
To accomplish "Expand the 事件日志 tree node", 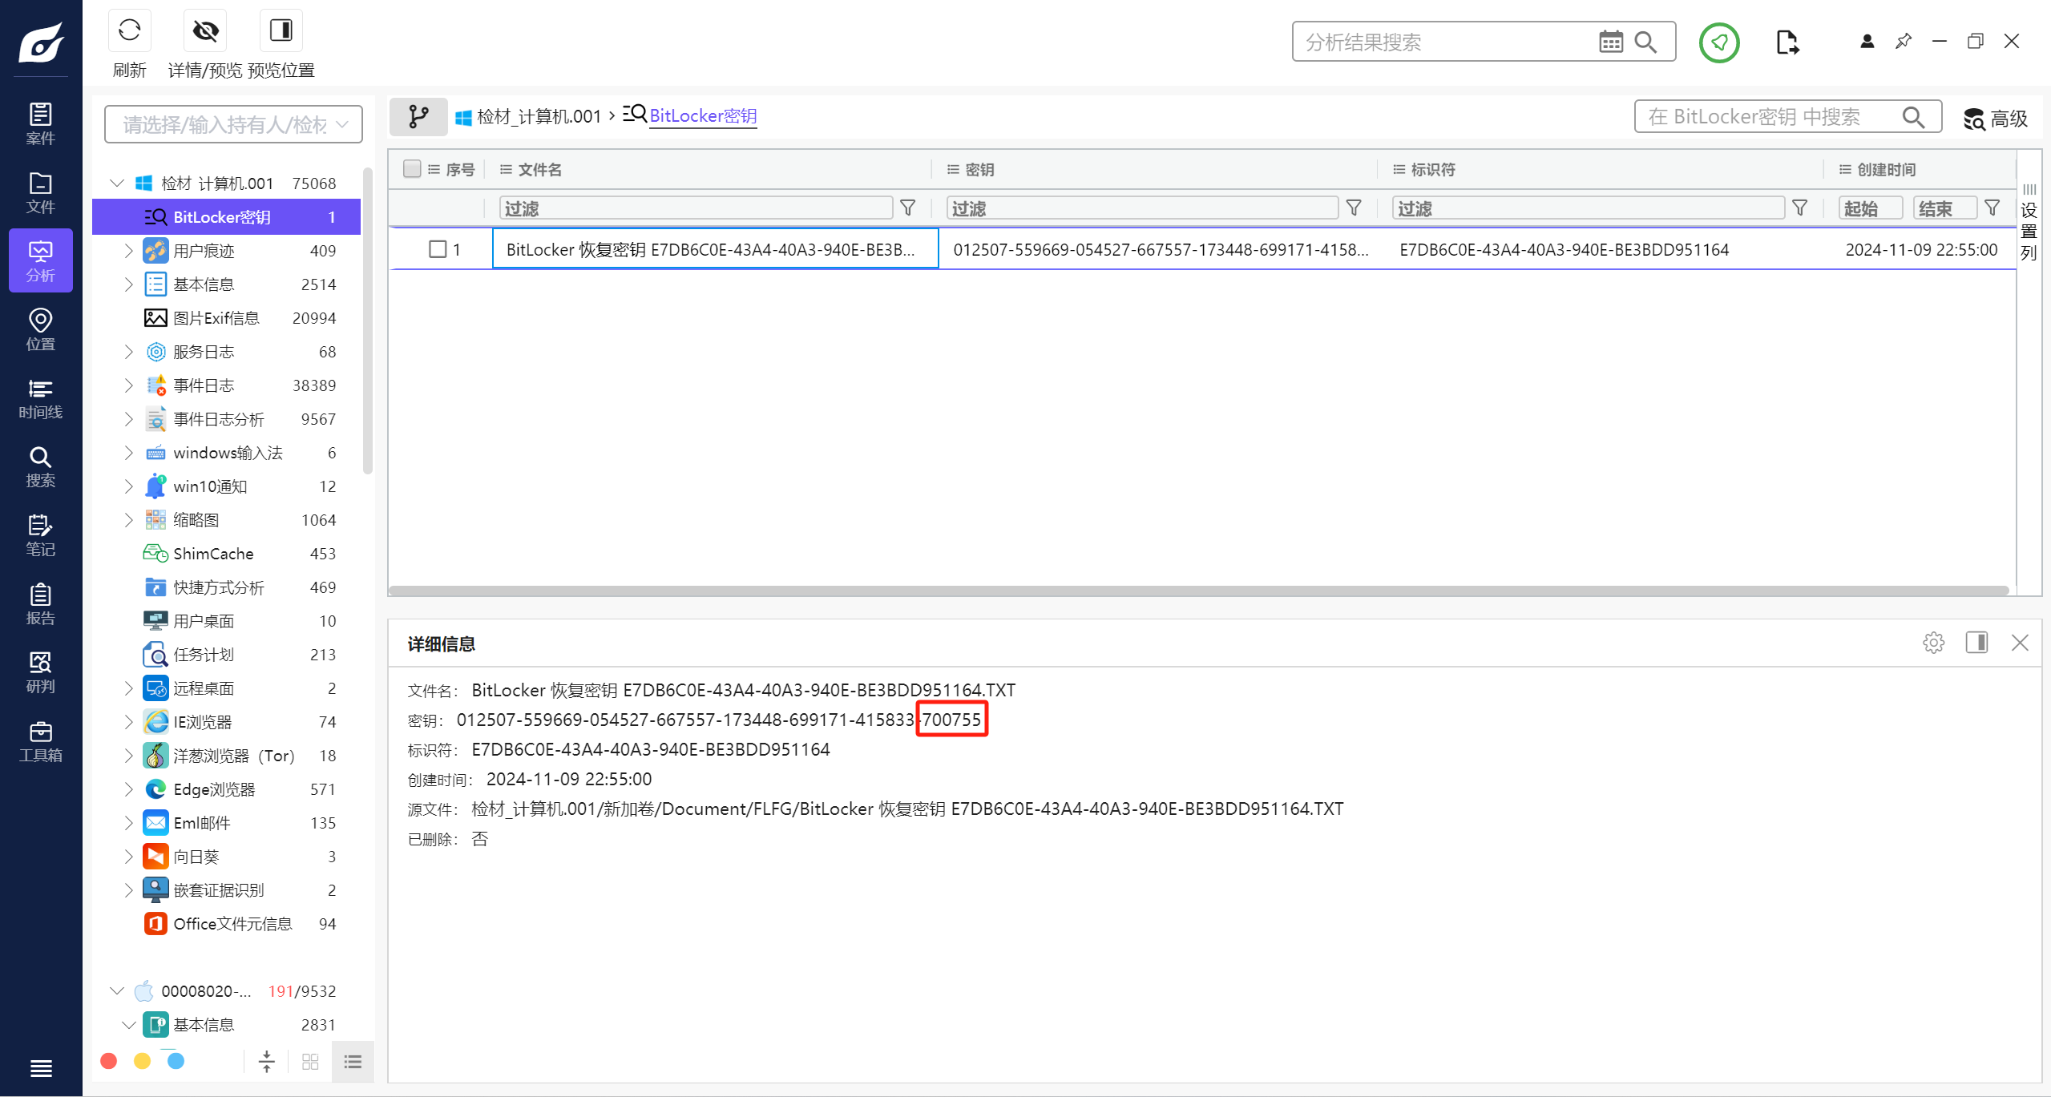I will [x=128, y=385].
